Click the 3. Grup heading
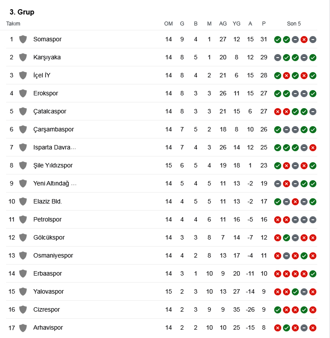Viewport: 330px width, 338px height. pyautogui.click(x=22, y=12)
